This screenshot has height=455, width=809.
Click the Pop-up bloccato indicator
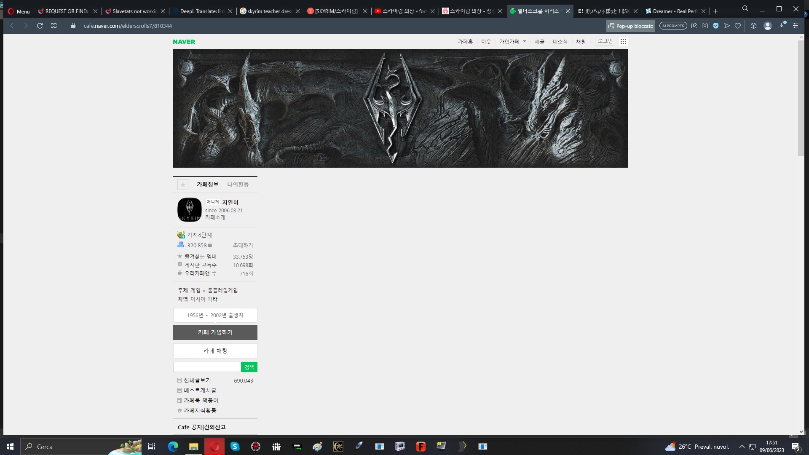[631, 26]
